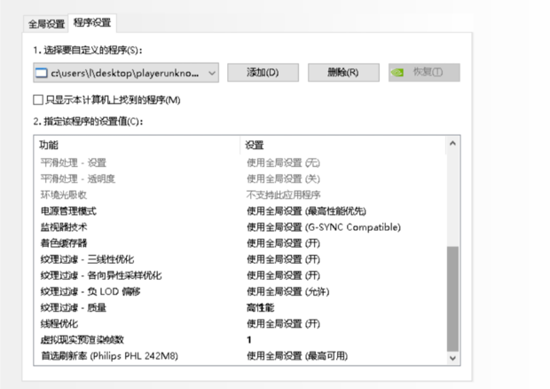Image resolution: width=550 pixels, height=389 pixels.
Task: Select the 平滑处理 - 透明度 row
Action: [x=240, y=179]
